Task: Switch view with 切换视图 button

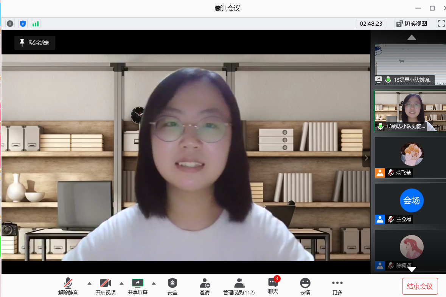Action: (x=412, y=23)
